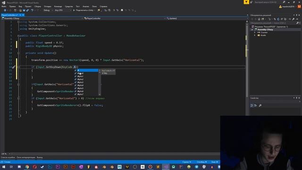
Task: Click the bookmark toolbar icon
Action: 122,10
